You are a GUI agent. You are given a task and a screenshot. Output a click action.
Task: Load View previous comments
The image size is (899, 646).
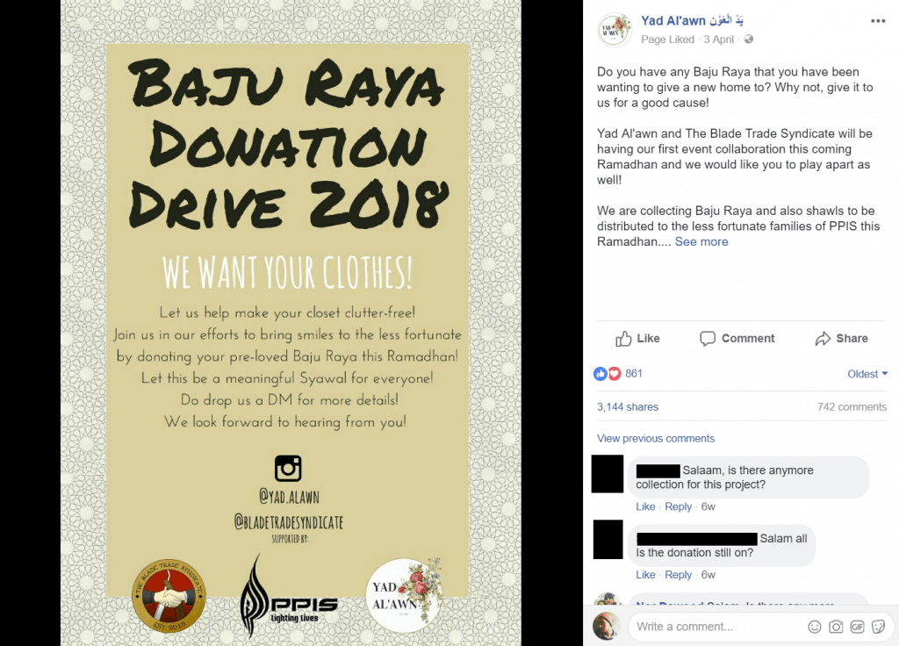point(655,439)
